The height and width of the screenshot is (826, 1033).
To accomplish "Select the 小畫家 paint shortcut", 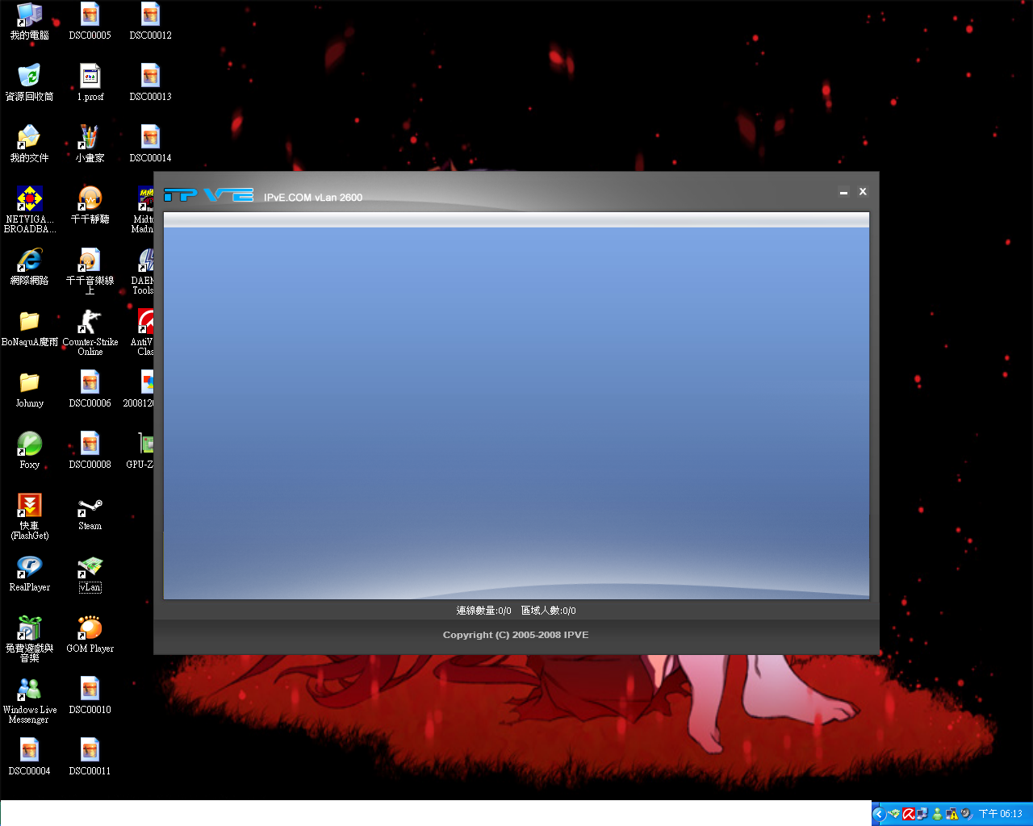I will (x=90, y=144).
